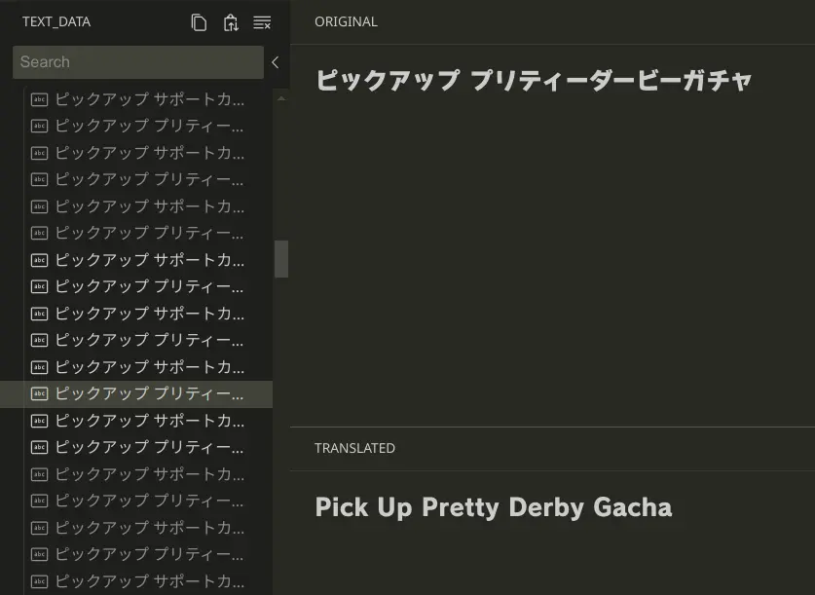Image resolution: width=815 pixels, height=595 pixels.
Task: Select the highlighted ピックアップ プリティー entry
Action: pos(149,394)
